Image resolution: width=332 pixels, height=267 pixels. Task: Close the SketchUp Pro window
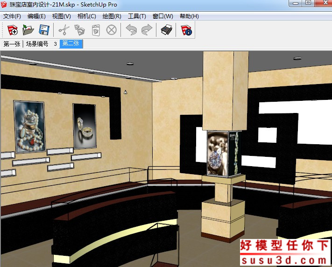pyautogui.click(x=324, y=3)
